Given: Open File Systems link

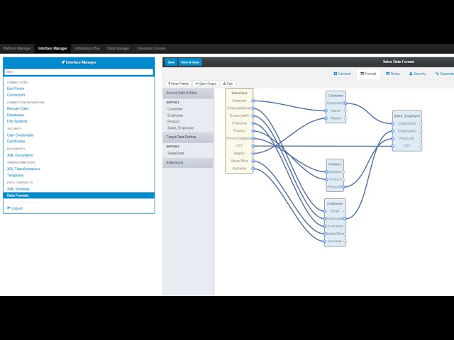Looking at the screenshot, I should (x=17, y=121).
